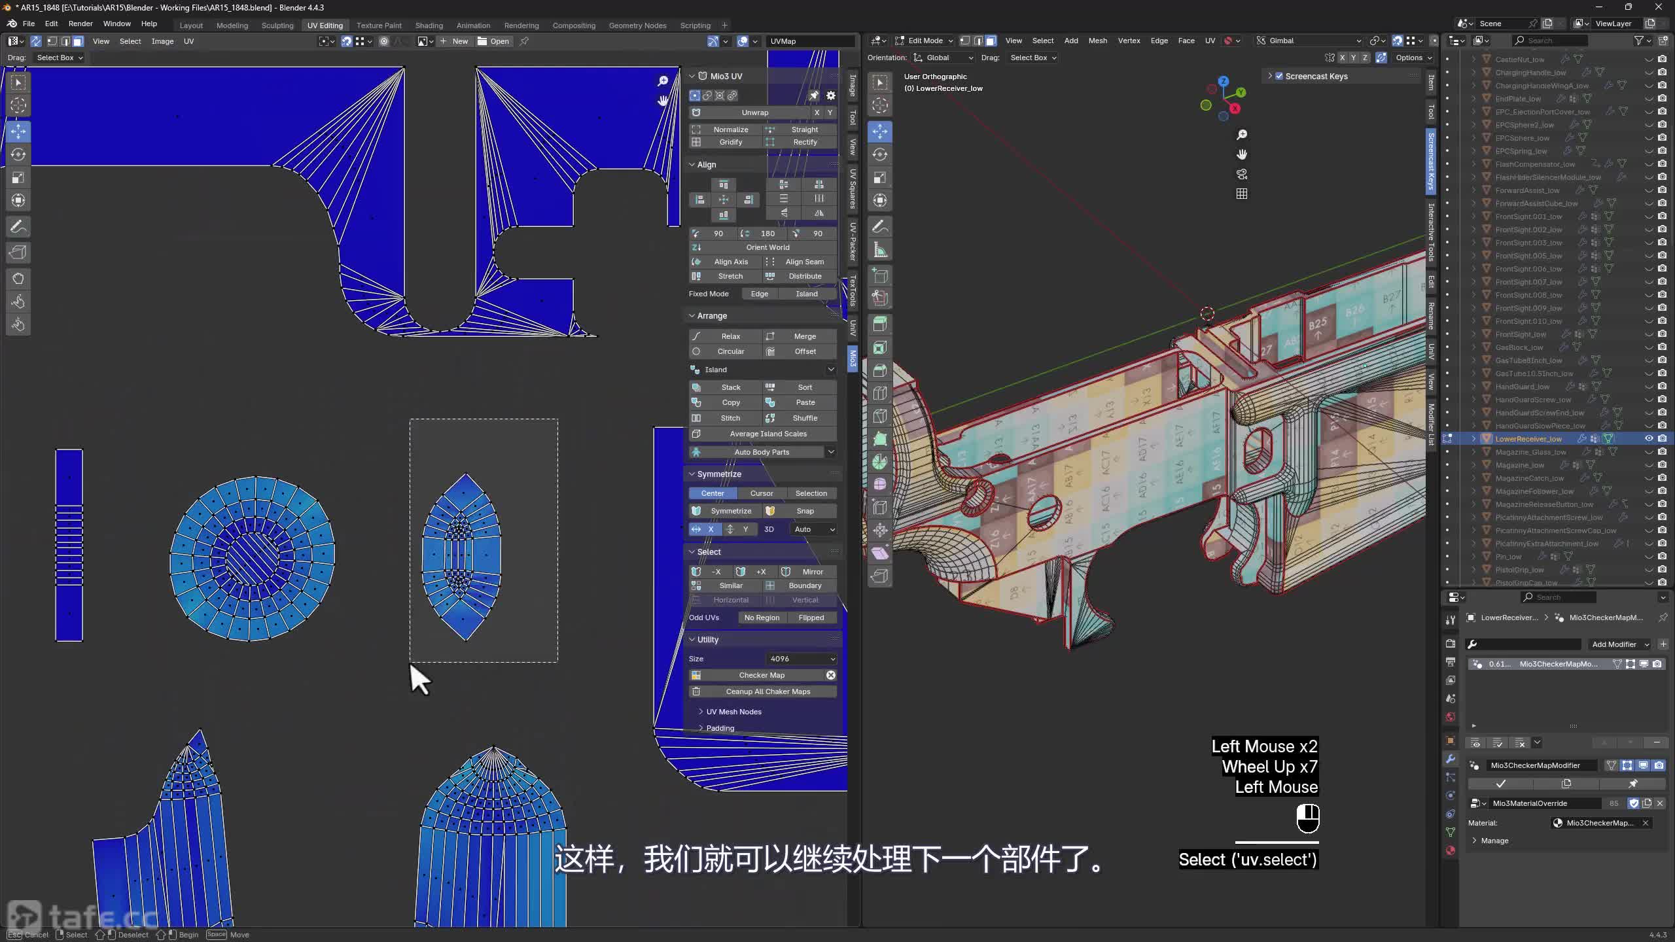Select Magazine_low in the outliner
This screenshot has height=942, width=1675.
[1519, 465]
